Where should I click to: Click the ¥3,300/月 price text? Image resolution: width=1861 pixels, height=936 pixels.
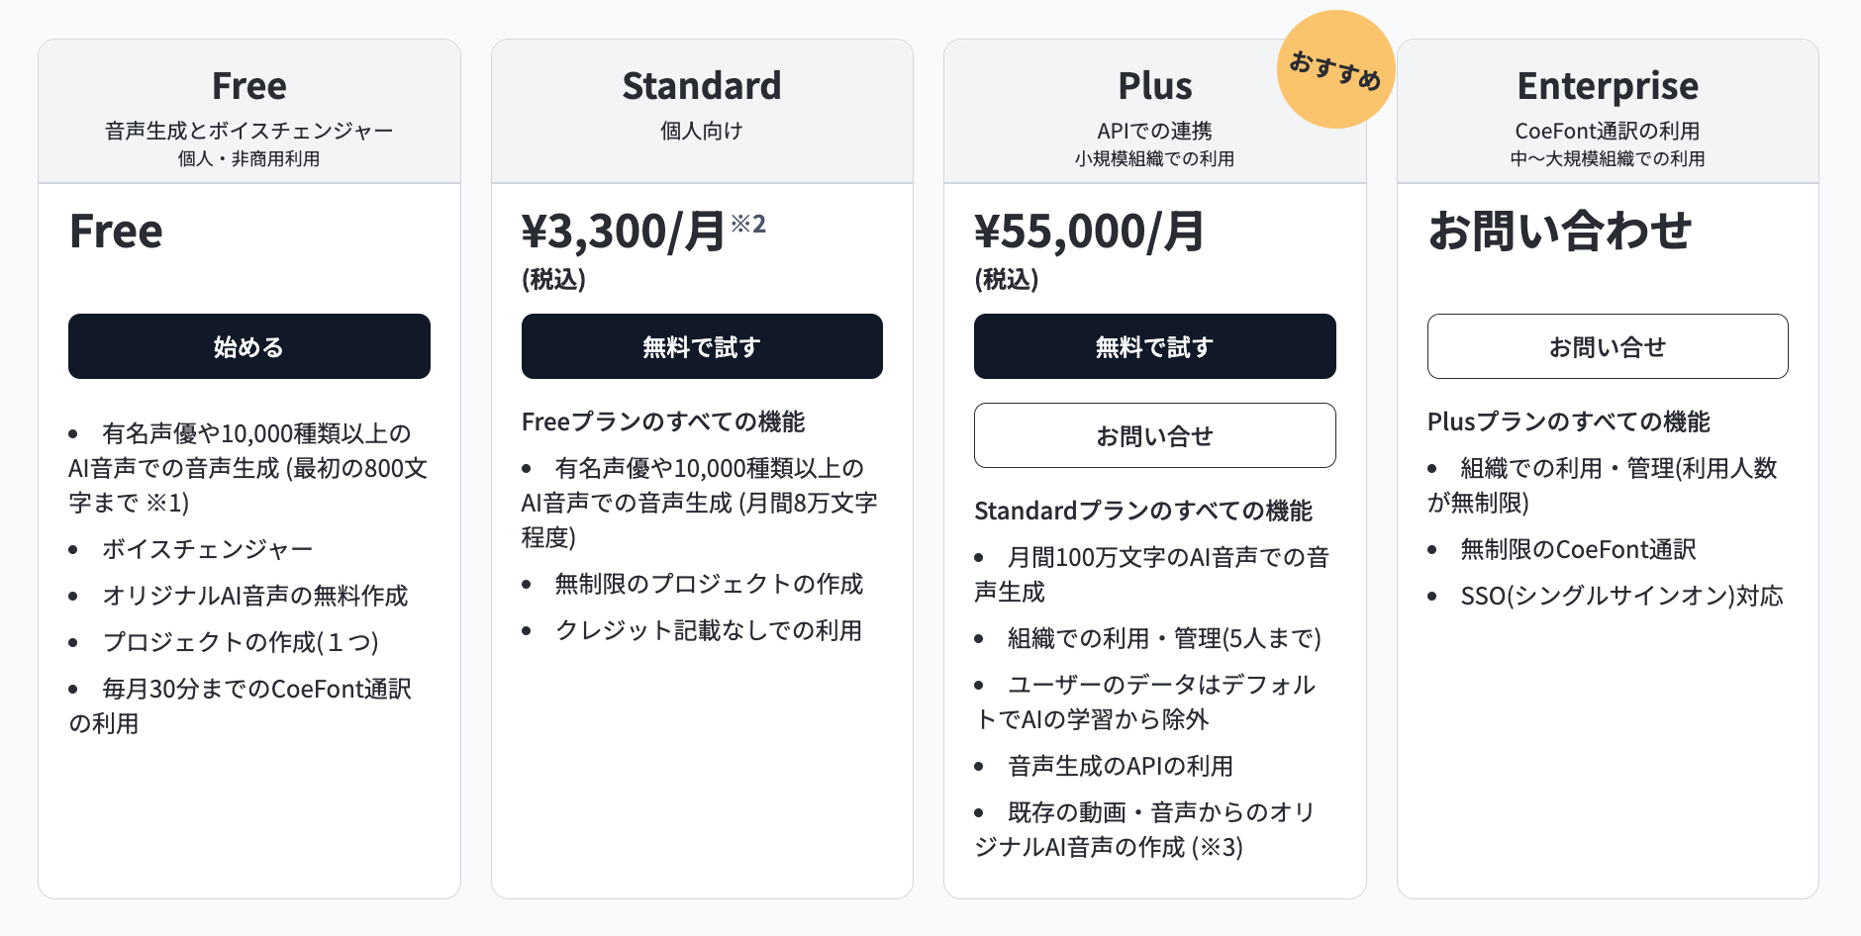tap(624, 232)
